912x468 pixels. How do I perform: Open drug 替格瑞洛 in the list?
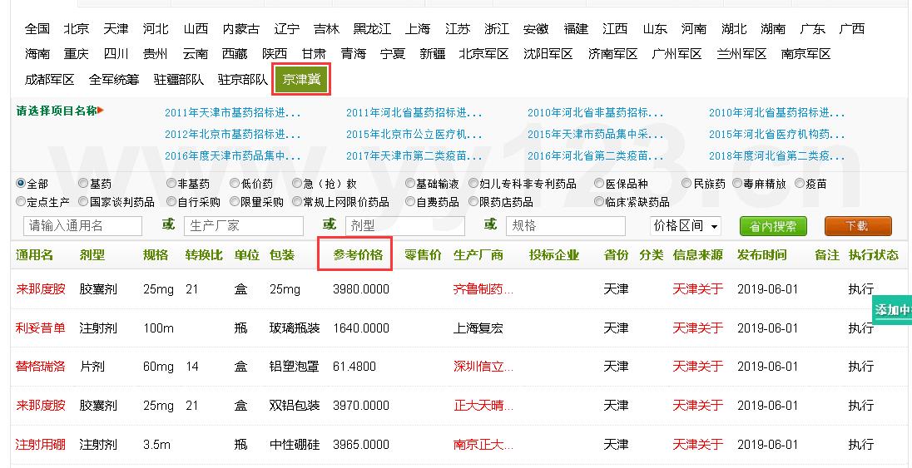pyautogui.click(x=41, y=367)
